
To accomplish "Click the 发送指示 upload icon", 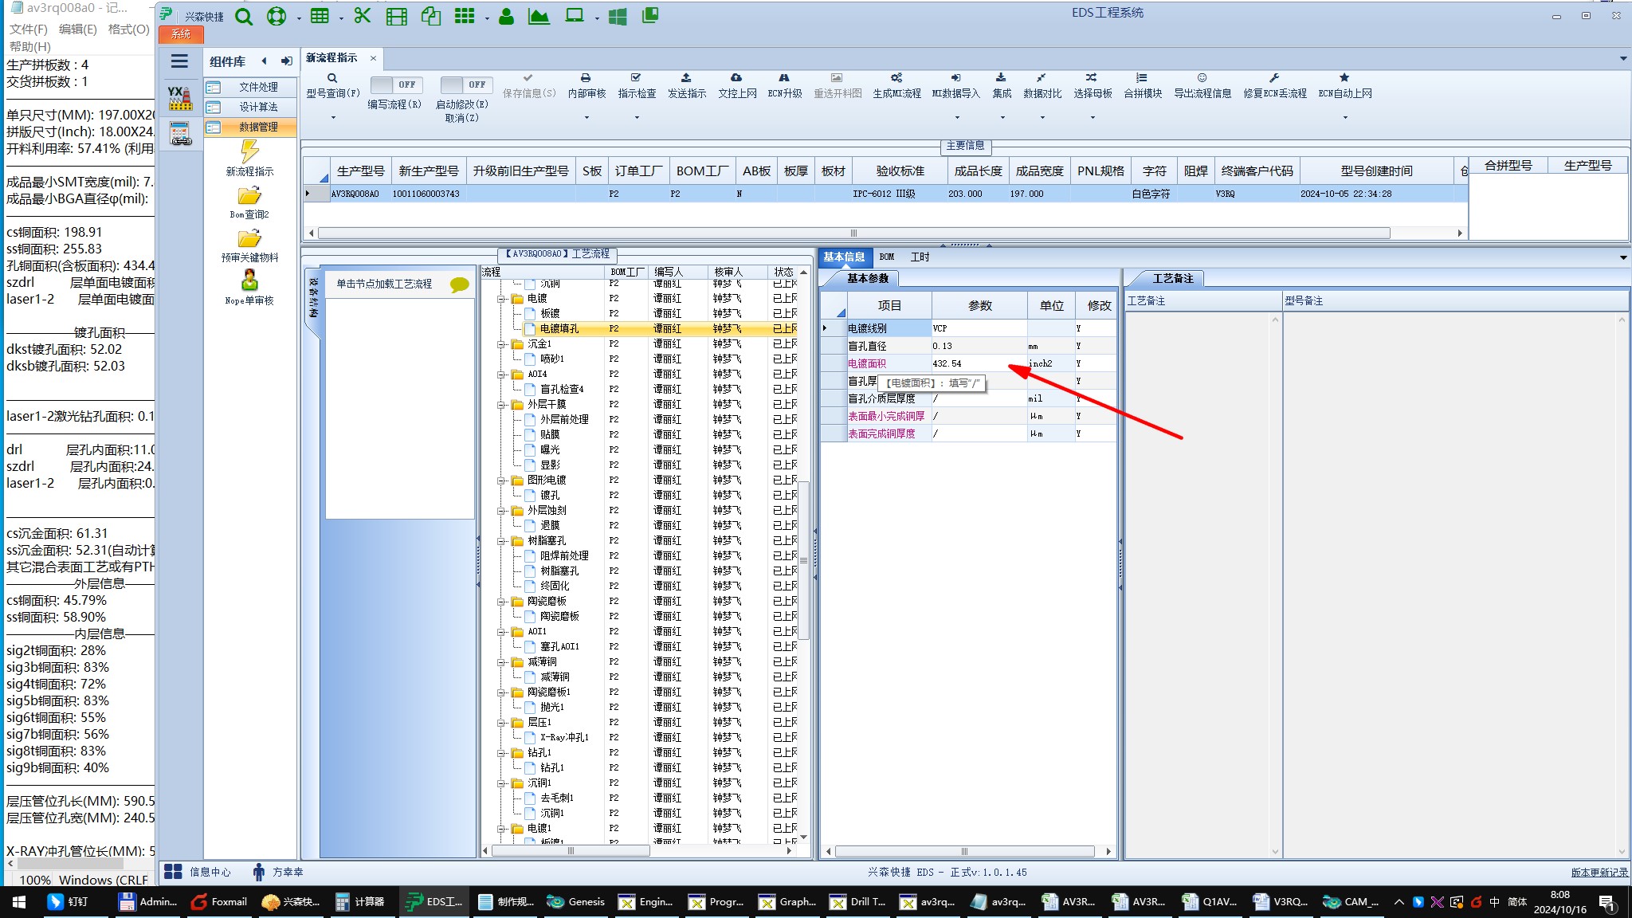I will click(686, 78).
